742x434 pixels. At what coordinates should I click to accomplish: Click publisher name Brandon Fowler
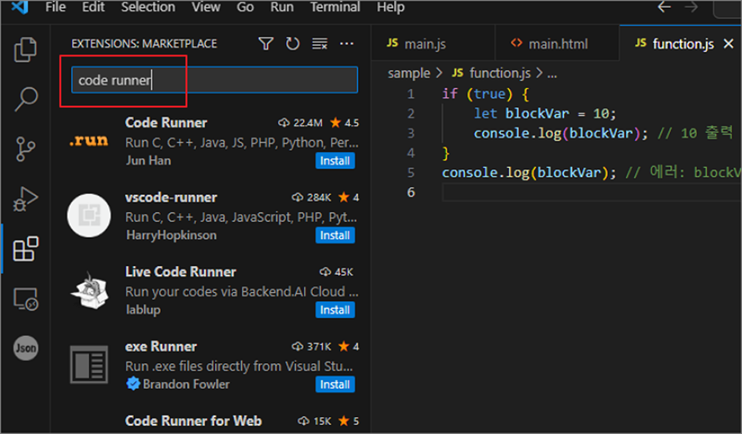[x=186, y=384]
